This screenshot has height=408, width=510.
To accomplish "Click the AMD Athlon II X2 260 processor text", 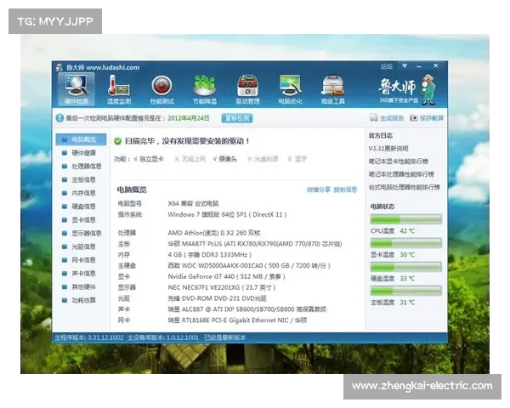I will [x=214, y=233].
